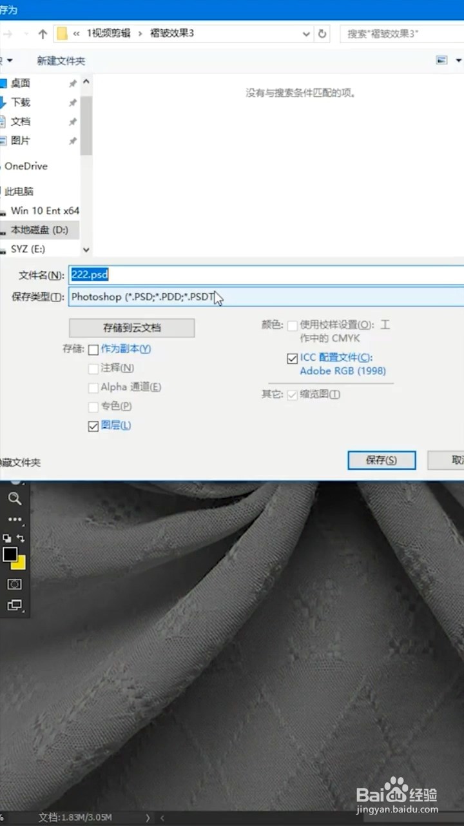Toggle Quick Mask mode icon

14,584
